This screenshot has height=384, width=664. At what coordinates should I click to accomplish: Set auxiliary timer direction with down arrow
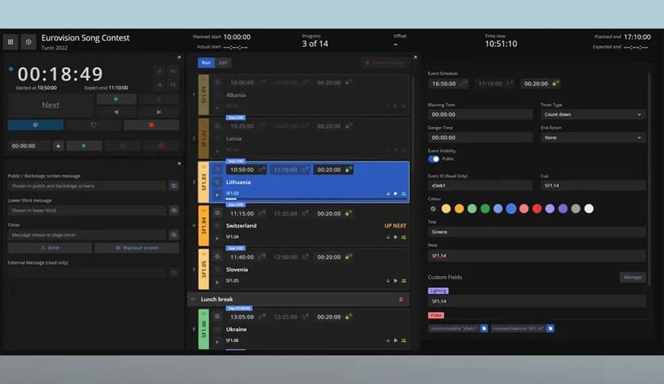pos(58,146)
